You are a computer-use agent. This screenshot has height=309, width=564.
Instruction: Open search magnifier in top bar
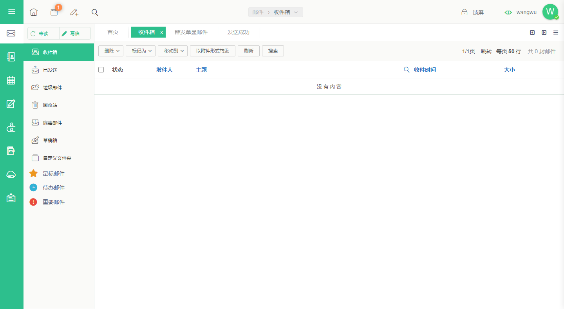tap(95, 12)
